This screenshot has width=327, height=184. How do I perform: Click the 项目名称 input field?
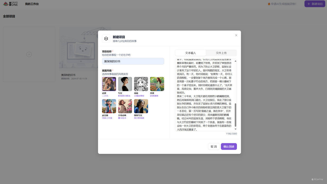point(133,61)
